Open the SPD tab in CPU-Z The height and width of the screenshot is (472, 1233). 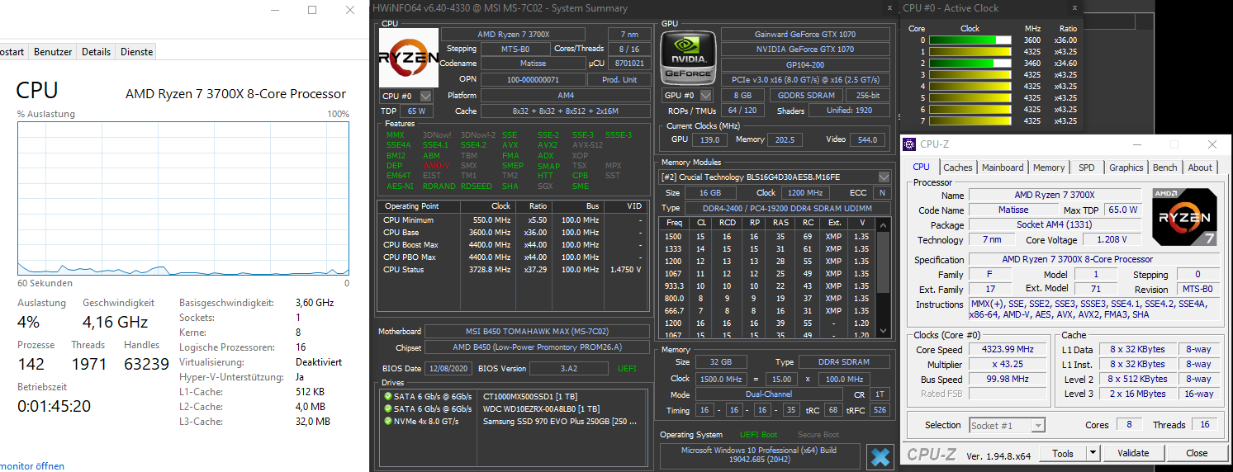point(1087,168)
